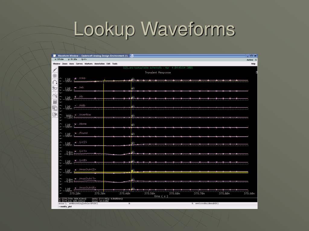
Task: Open the calculator grid icon
Action: click(x=55, y=102)
